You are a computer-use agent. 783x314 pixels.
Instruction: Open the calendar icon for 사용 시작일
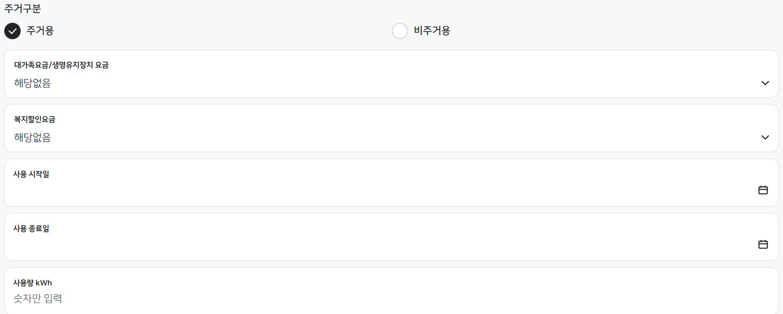[764, 190]
